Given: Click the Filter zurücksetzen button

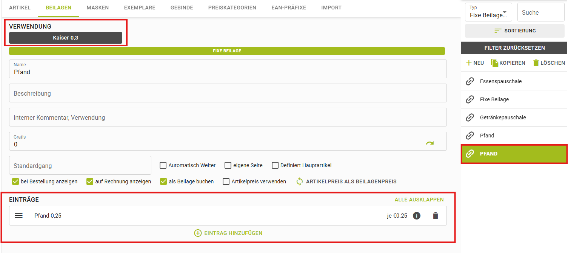Looking at the screenshot, I should [x=514, y=48].
